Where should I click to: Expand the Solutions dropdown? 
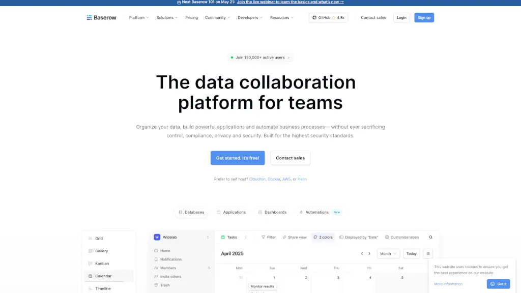pyautogui.click(x=167, y=18)
